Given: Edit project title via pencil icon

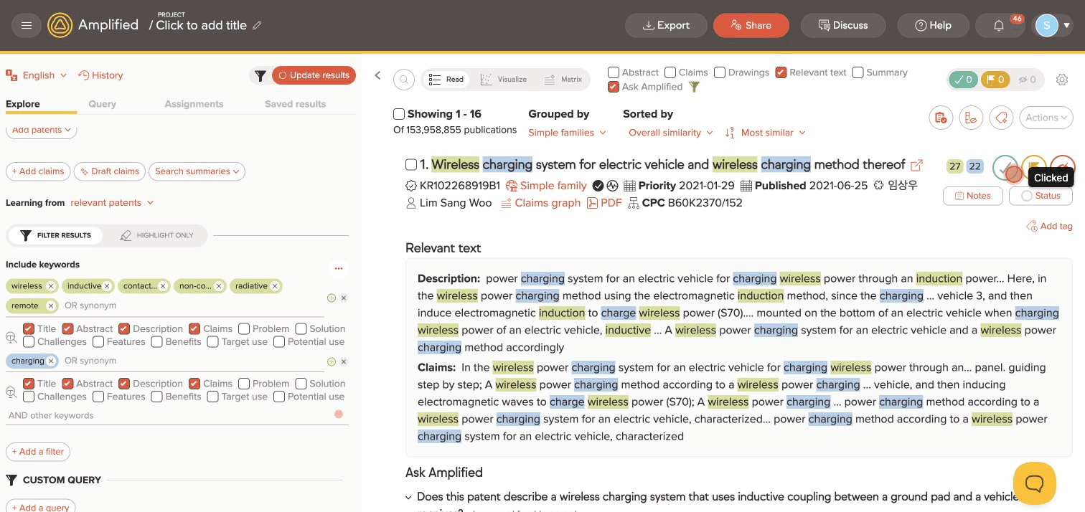Looking at the screenshot, I should [258, 25].
